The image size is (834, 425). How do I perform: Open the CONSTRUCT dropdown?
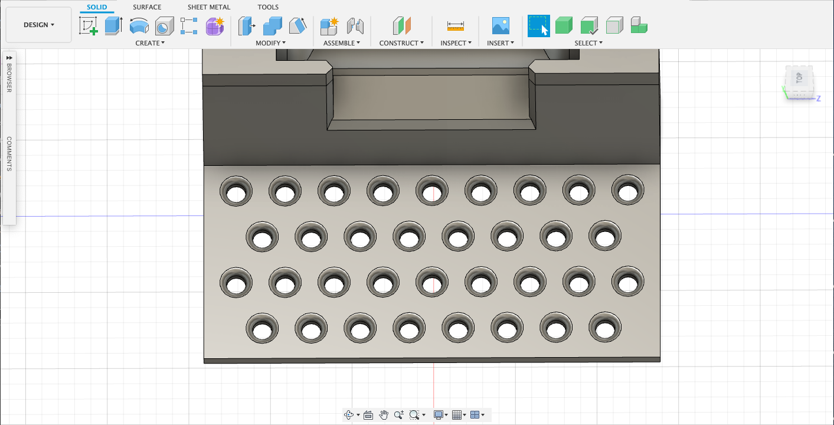401,43
